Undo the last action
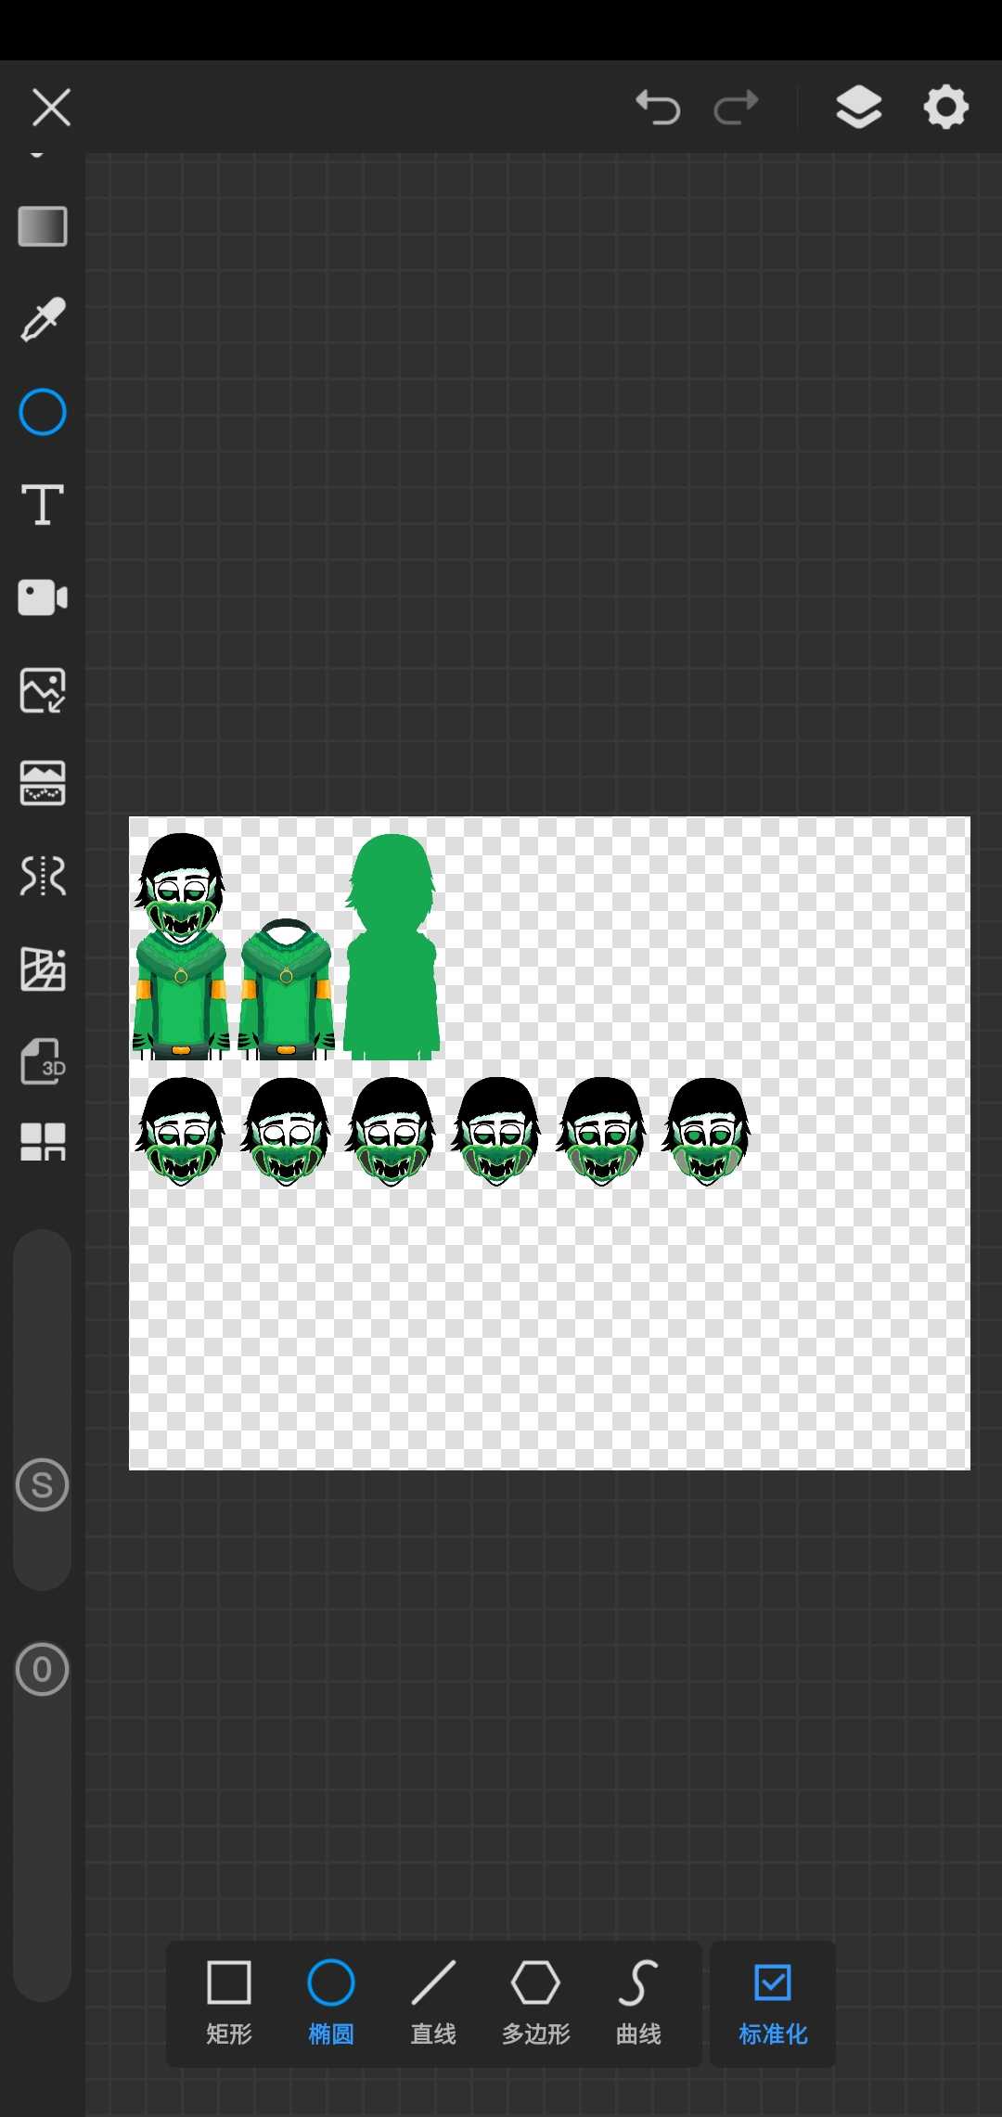Viewport: 1002px width, 2117px height. click(658, 107)
